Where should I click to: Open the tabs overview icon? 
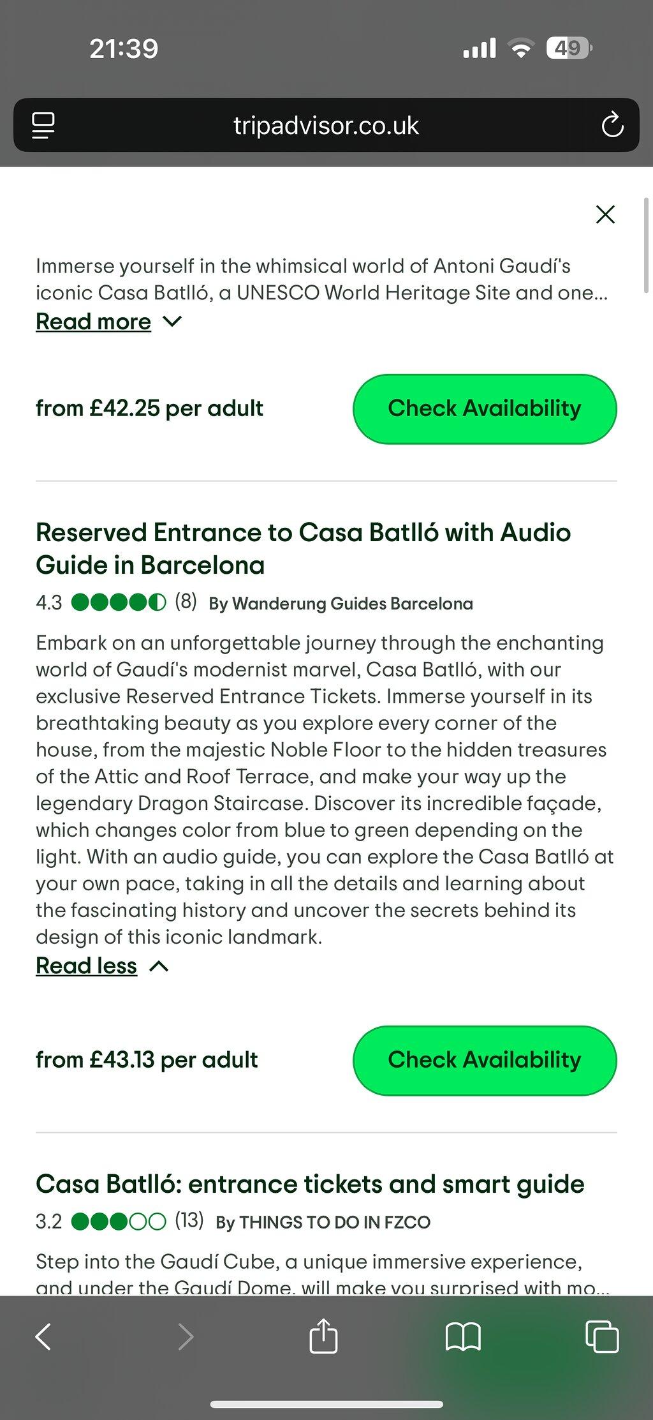tap(602, 1336)
